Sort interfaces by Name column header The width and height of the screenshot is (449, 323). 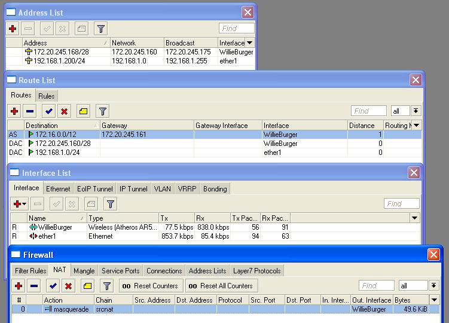click(x=57, y=218)
